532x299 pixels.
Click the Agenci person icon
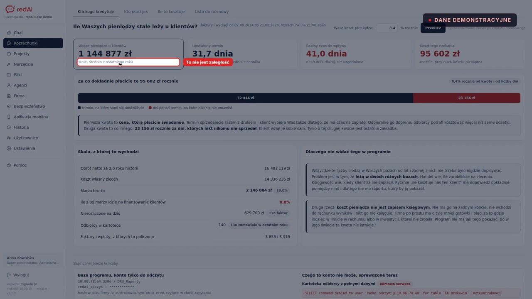[9, 85]
